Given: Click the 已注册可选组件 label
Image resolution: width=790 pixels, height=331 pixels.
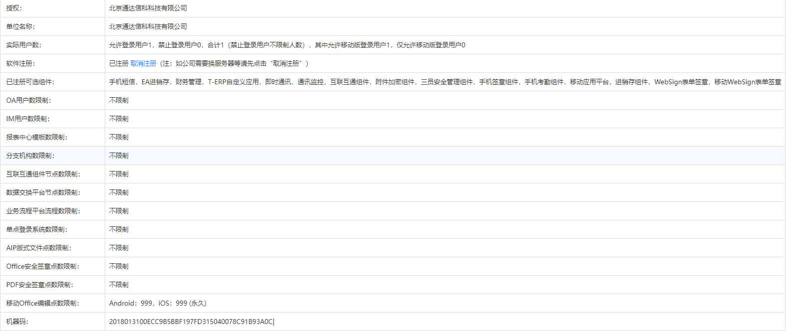Looking at the screenshot, I should click(30, 82).
